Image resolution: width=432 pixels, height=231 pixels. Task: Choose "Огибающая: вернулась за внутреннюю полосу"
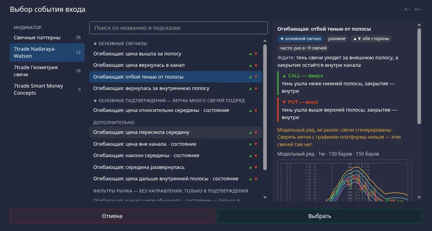(175, 88)
